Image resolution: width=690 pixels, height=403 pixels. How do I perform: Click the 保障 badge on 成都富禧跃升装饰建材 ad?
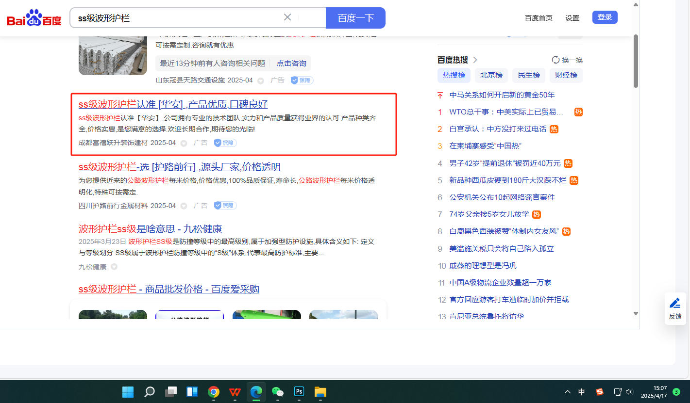click(x=225, y=143)
